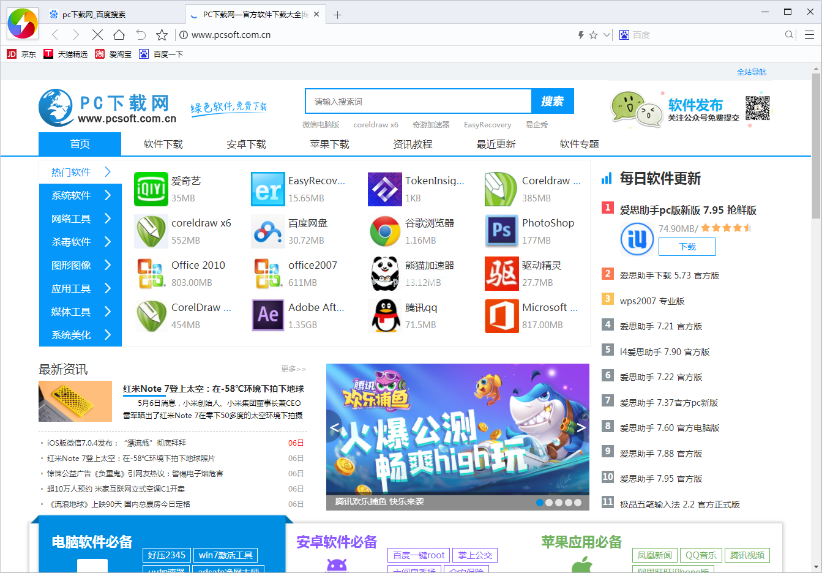Open the browser hamburger menu

tap(809, 35)
